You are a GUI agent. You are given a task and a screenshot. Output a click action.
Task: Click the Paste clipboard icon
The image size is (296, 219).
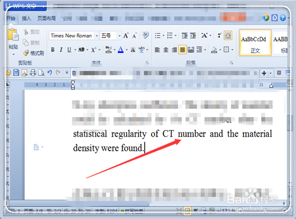(x=13, y=35)
